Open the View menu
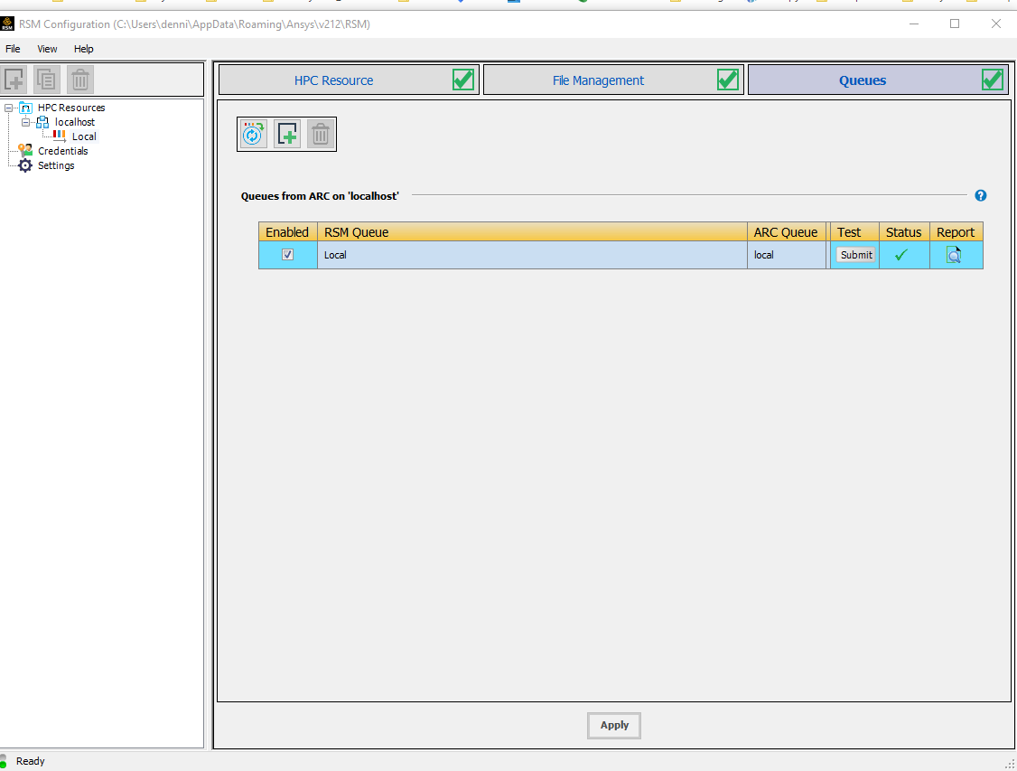The image size is (1017, 771). (x=47, y=49)
